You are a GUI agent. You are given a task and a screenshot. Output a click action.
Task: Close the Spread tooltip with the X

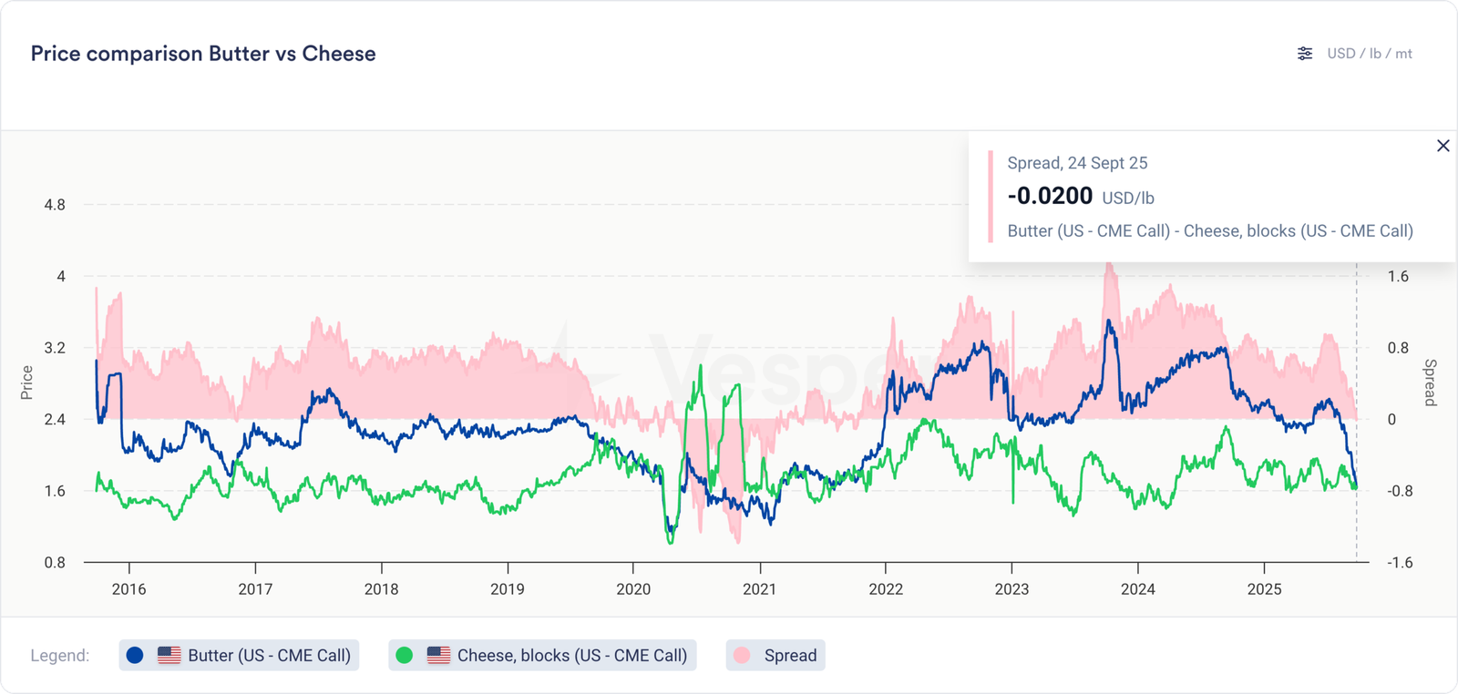click(1443, 146)
